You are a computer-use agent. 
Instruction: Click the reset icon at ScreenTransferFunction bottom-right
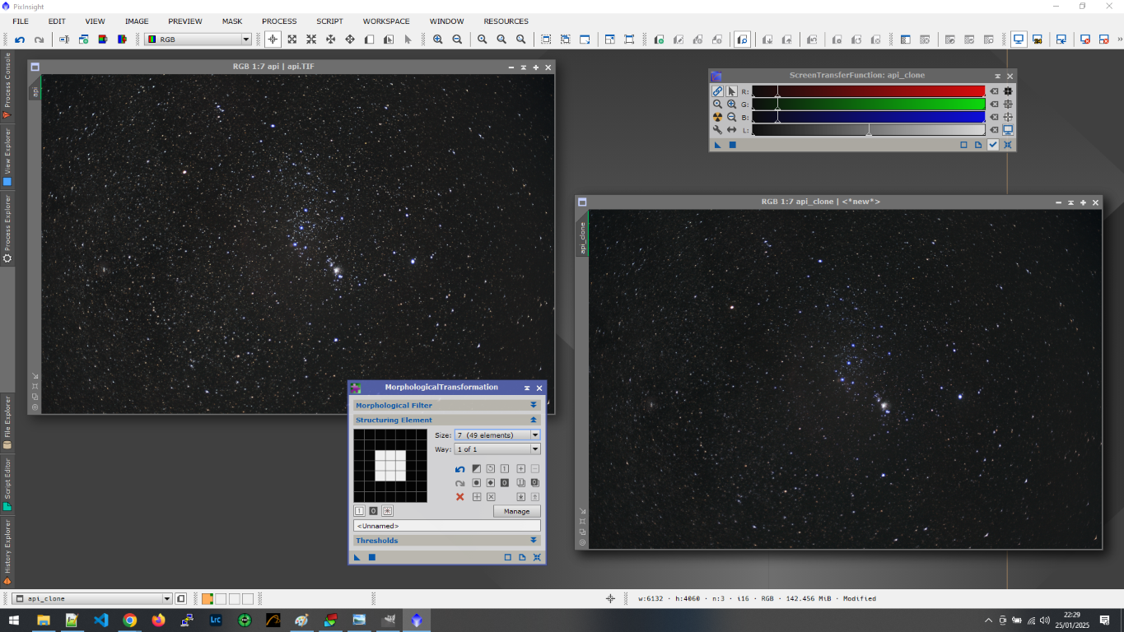[x=1008, y=145]
